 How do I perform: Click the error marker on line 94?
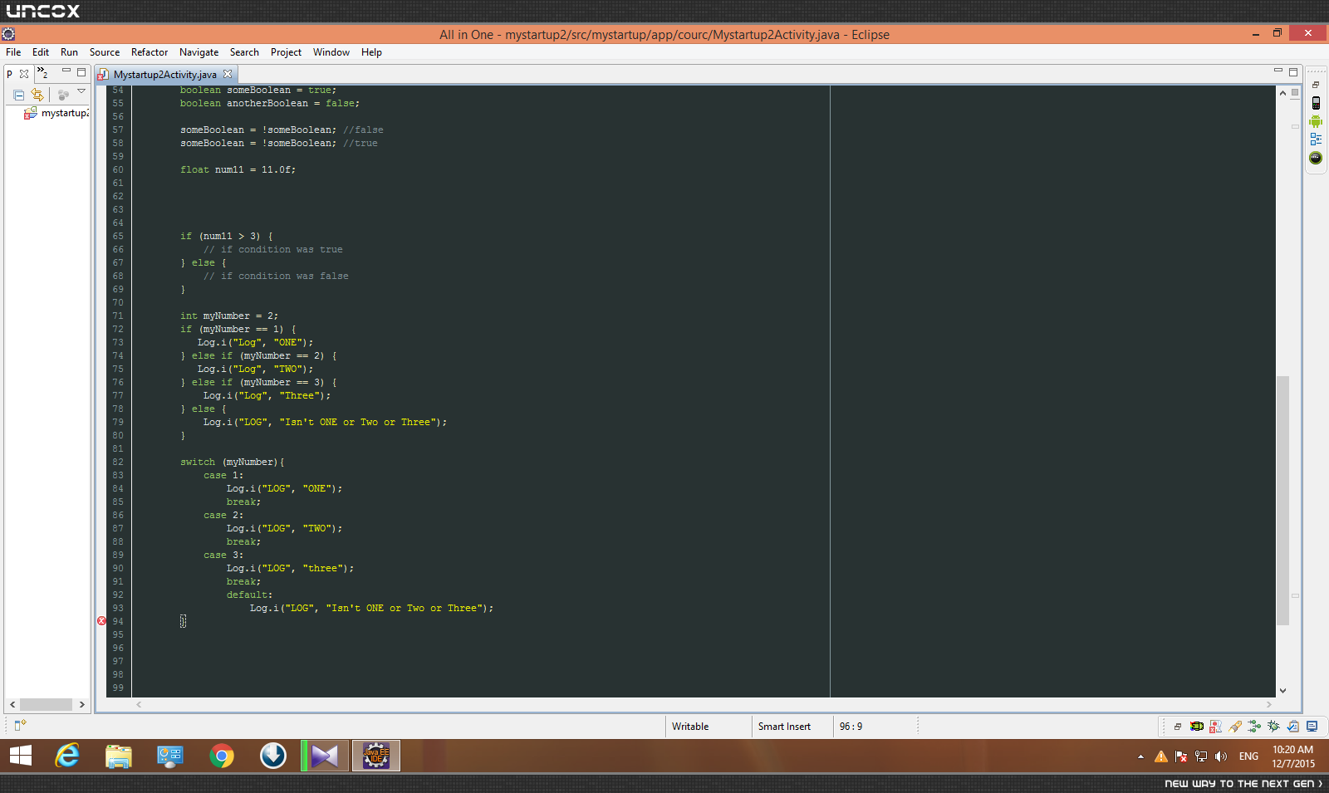(x=101, y=621)
